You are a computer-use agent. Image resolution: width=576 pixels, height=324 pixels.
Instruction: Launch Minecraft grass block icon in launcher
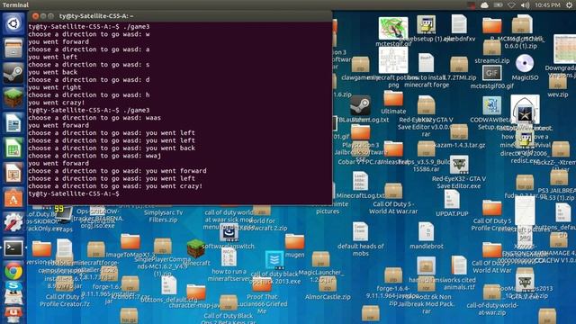click(13, 98)
